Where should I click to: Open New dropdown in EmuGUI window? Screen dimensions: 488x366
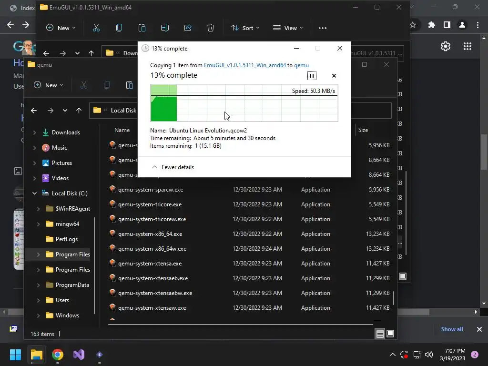click(x=61, y=28)
